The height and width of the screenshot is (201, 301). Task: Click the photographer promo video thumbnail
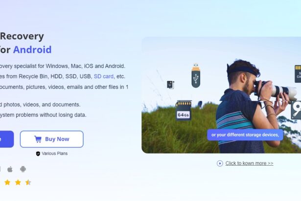click(221, 95)
